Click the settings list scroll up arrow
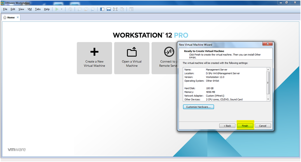 pos(268,69)
